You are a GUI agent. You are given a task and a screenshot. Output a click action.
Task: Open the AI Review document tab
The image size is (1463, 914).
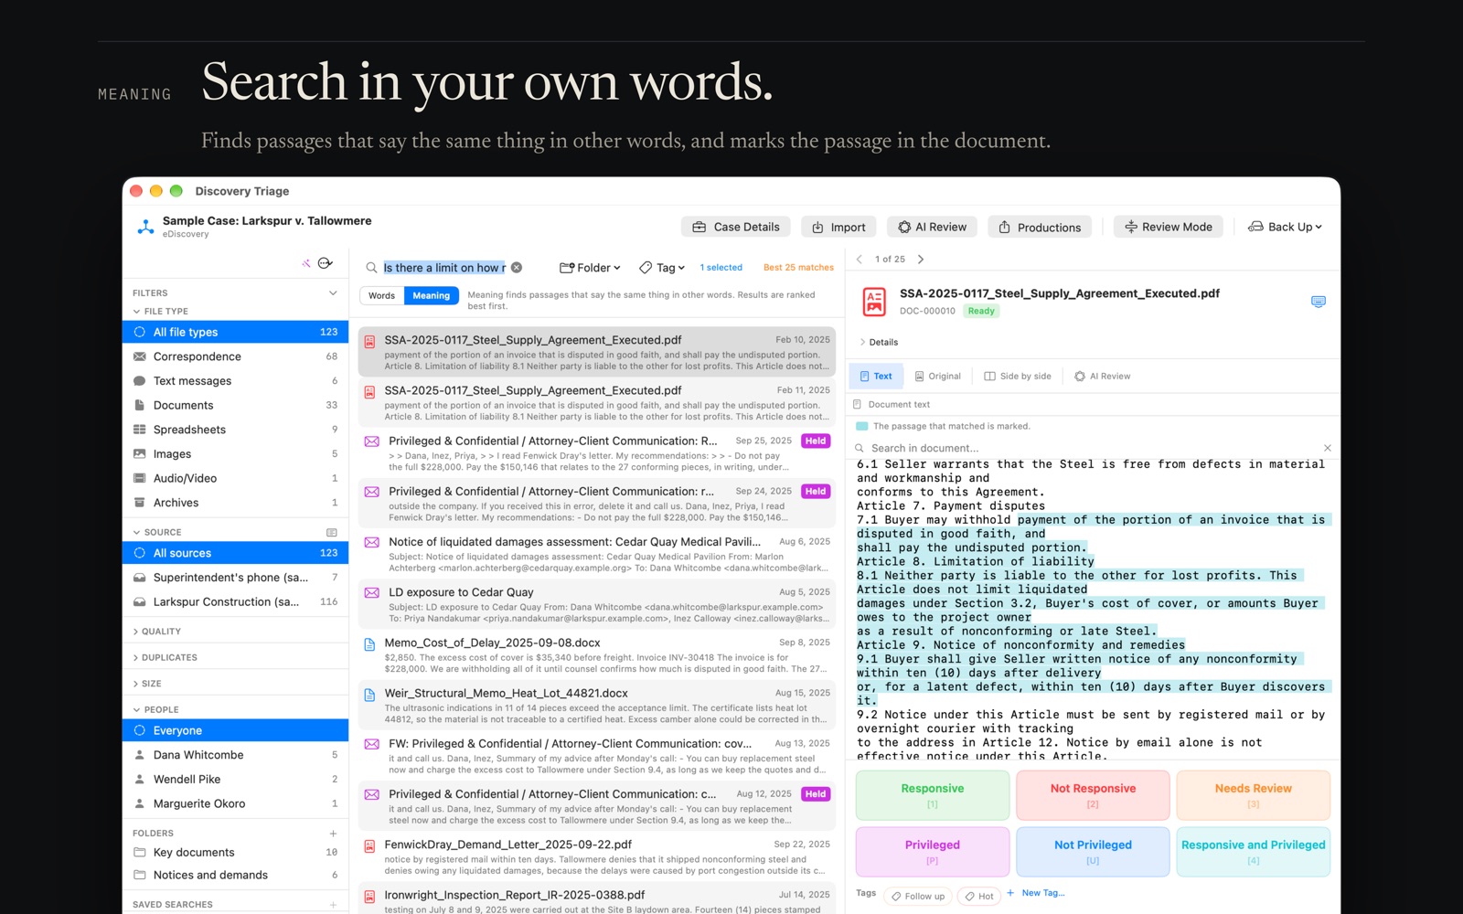[x=1103, y=376]
